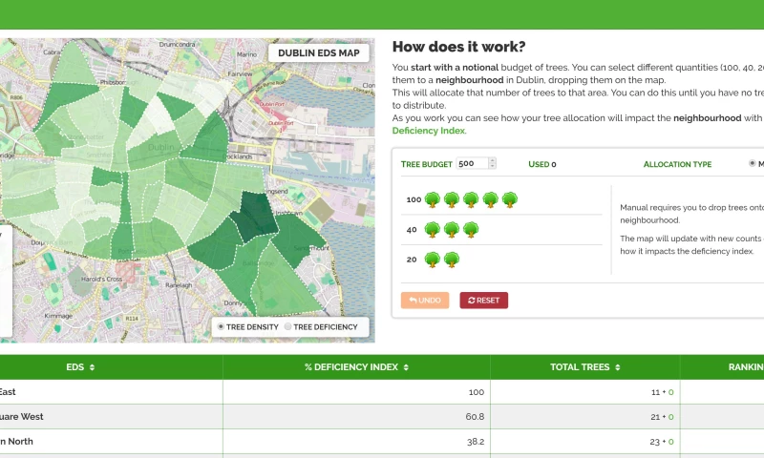Click the Ranelagh map label
764x458 pixels.
[179, 285]
